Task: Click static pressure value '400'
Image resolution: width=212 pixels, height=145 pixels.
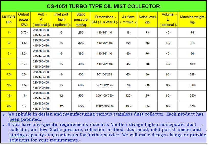Action: pos(81,64)
